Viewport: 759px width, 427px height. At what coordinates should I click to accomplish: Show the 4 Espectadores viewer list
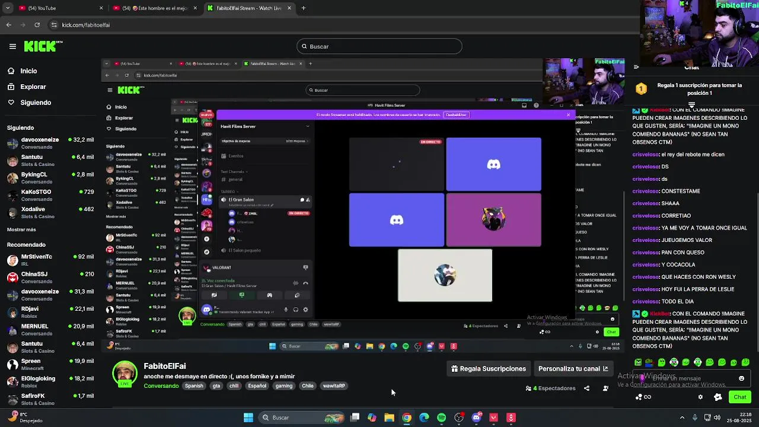[x=550, y=388]
